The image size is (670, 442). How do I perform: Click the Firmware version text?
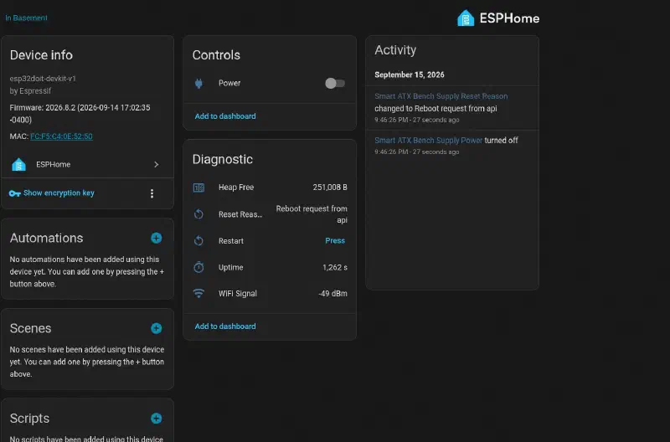click(80, 114)
